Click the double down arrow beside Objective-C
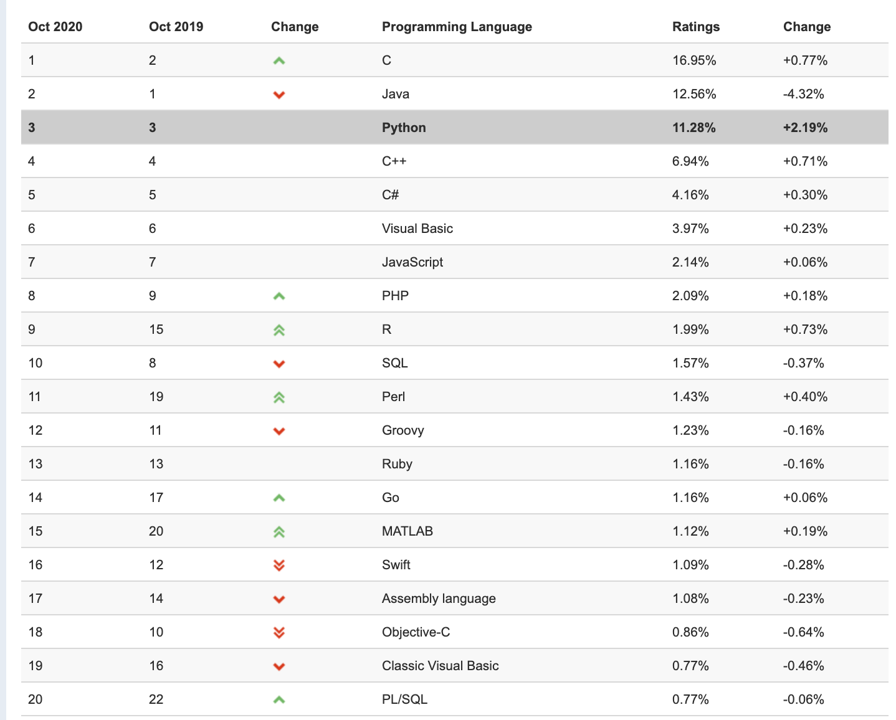This screenshot has width=896, height=720. [x=279, y=633]
